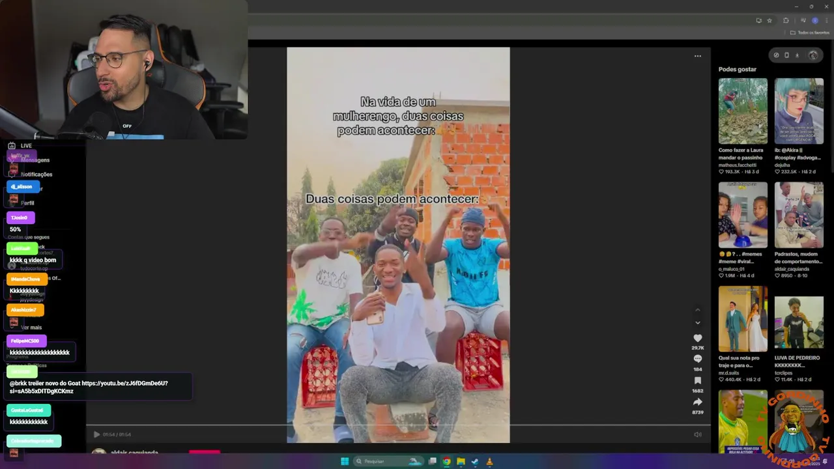This screenshot has height=469, width=834.
Task: Open the '@Akira cosplay' video thumbnail
Action: tap(799, 111)
